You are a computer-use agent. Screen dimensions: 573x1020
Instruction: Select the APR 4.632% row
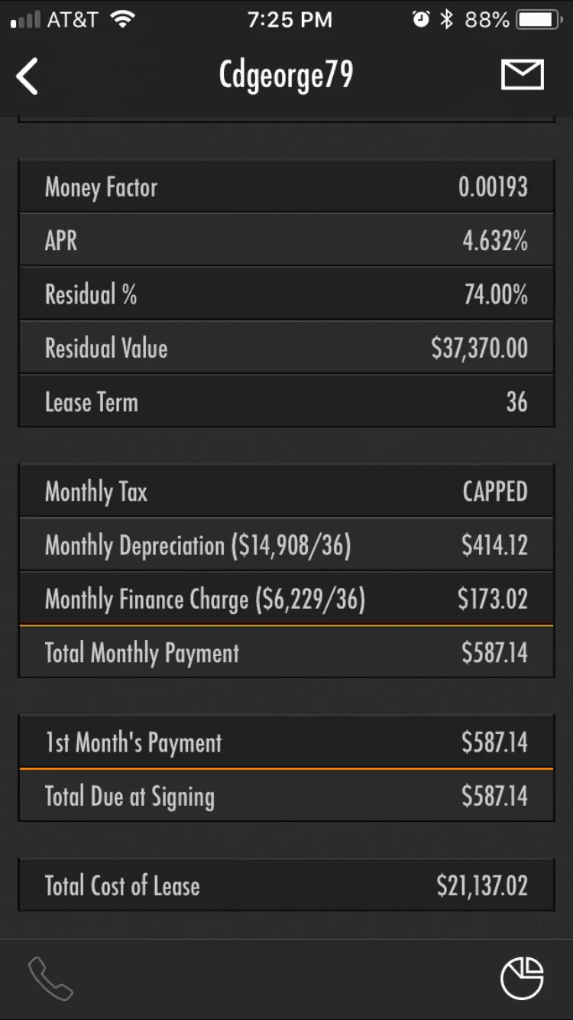tap(286, 240)
